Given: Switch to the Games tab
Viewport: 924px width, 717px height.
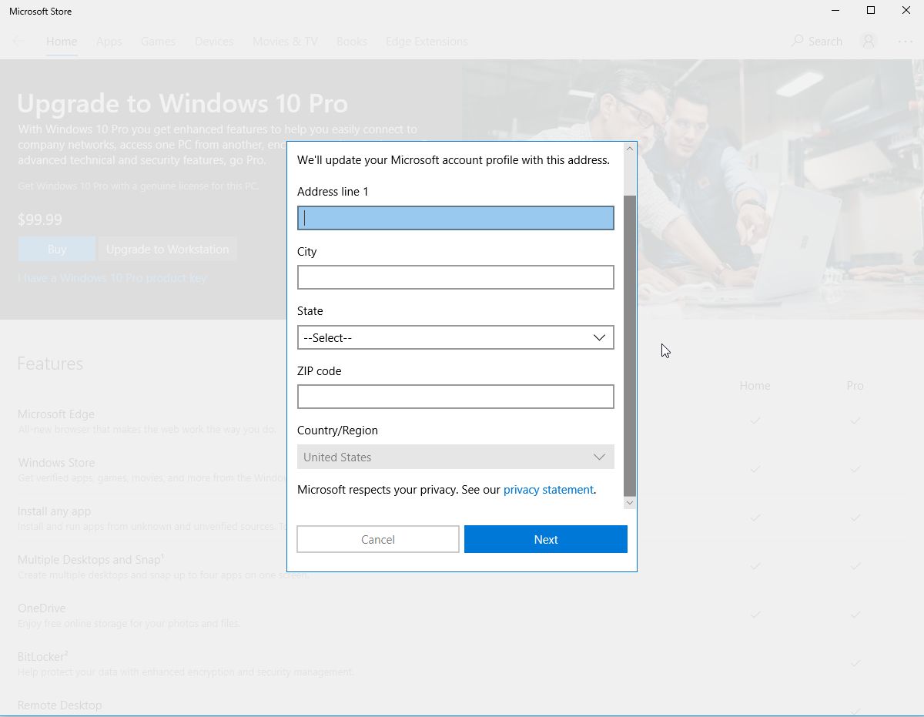Looking at the screenshot, I should coord(158,42).
